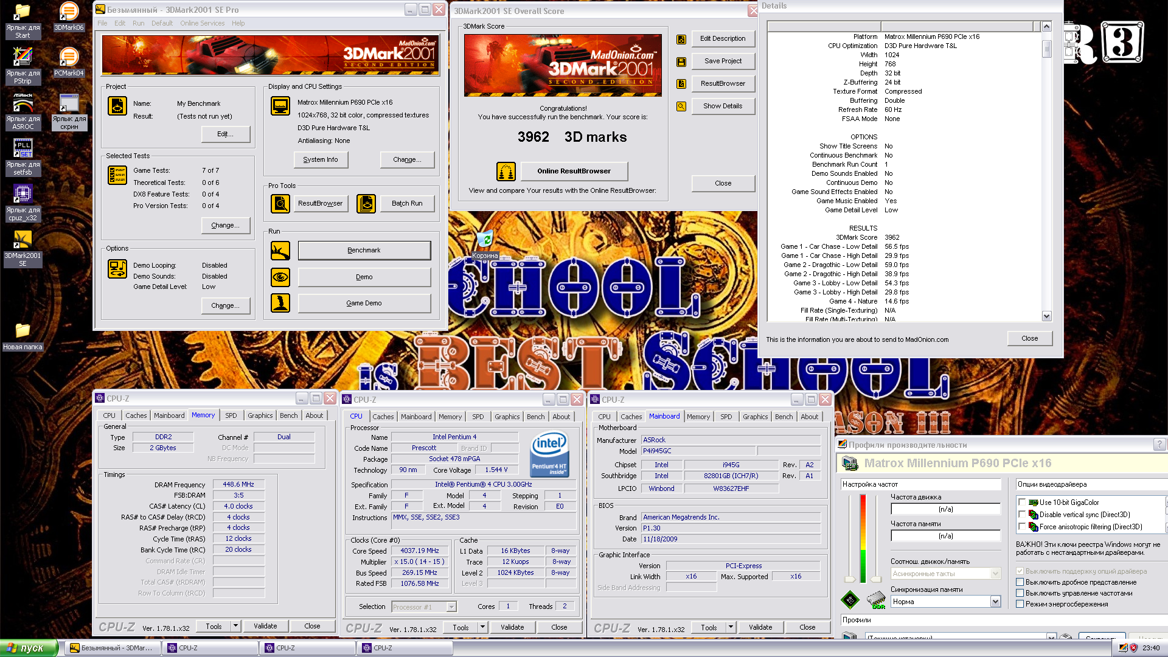Image resolution: width=1168 pixels, height=657 pixels.
Task: Click the Project name icon in 3DMark2001
Action: pos(117,106)
